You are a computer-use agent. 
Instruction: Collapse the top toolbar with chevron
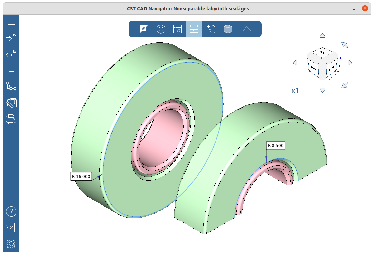pos(247,29)
